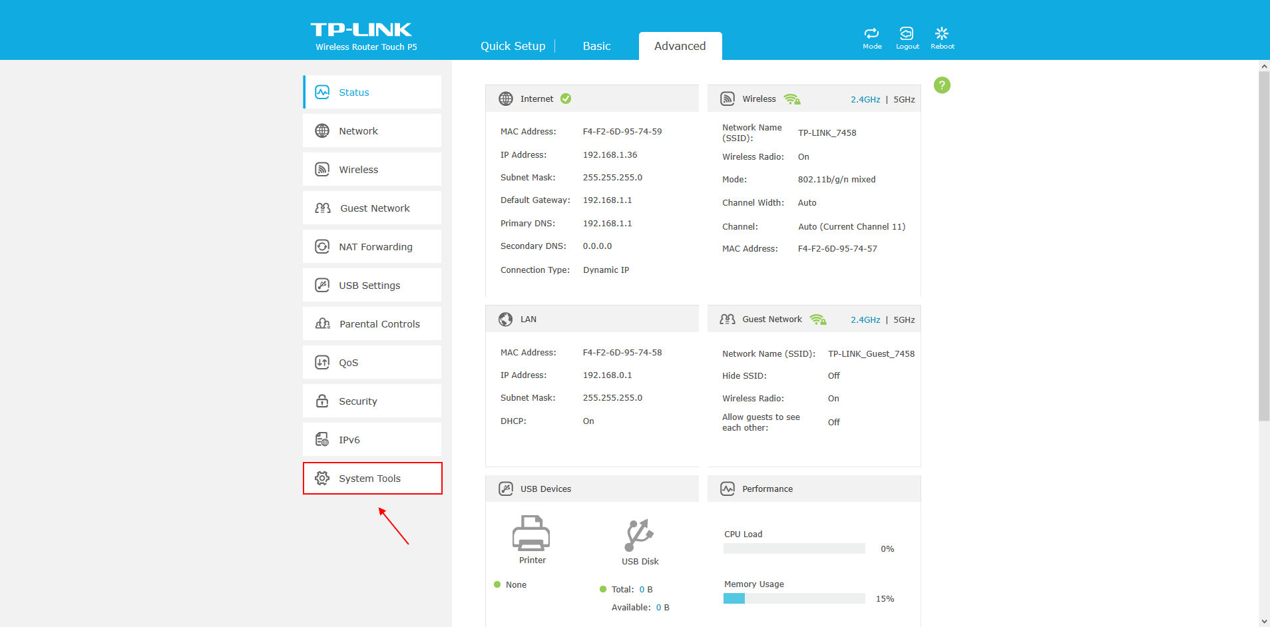Click the Wireless panel header icon
1270x627 pixels.
click(728, 99)
